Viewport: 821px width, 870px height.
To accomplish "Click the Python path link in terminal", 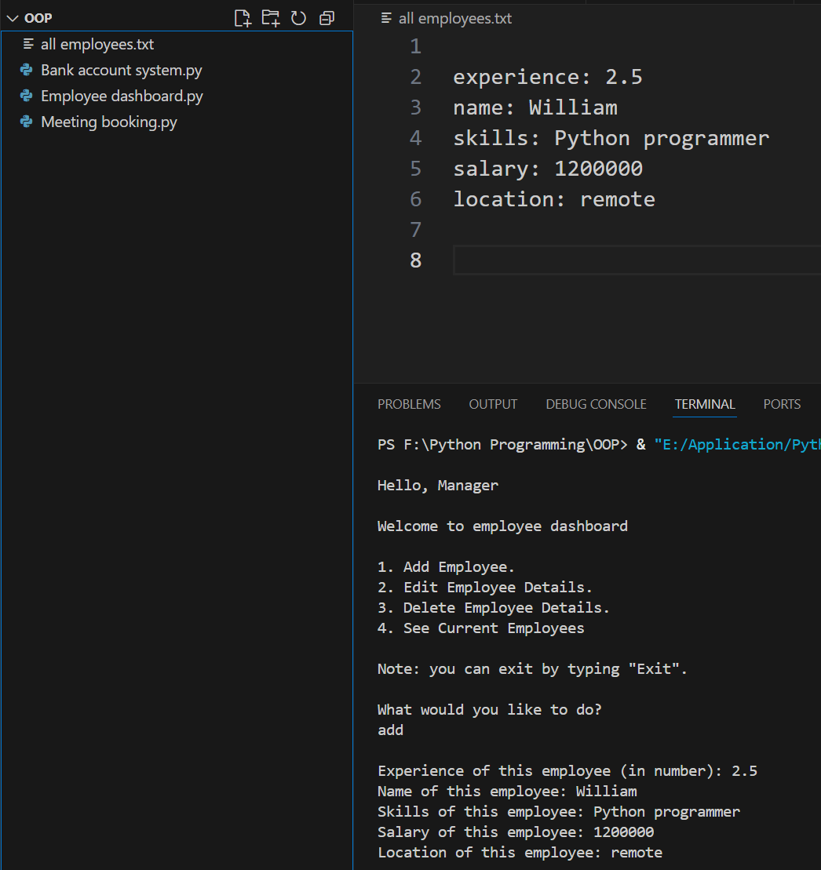I will tap(736, 445).
